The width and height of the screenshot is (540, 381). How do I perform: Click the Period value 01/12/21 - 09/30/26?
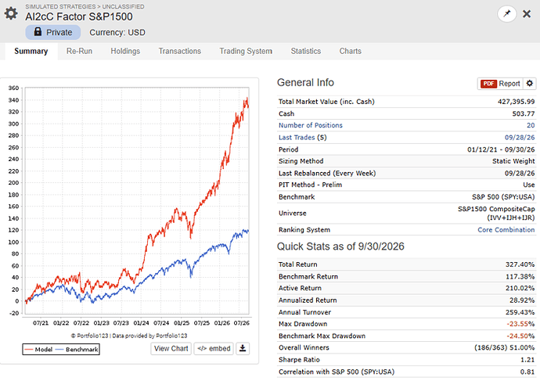pos(501,149)
